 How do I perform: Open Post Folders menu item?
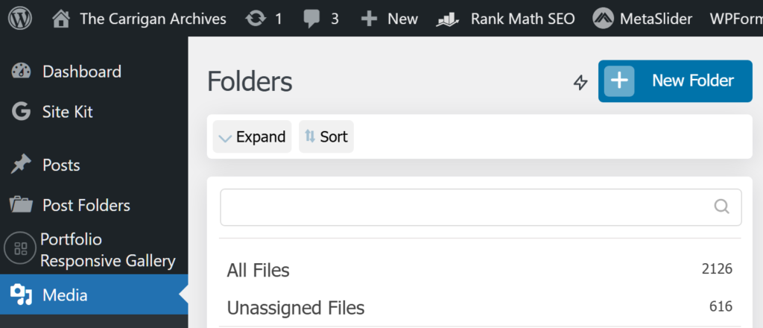coord(86,205)
